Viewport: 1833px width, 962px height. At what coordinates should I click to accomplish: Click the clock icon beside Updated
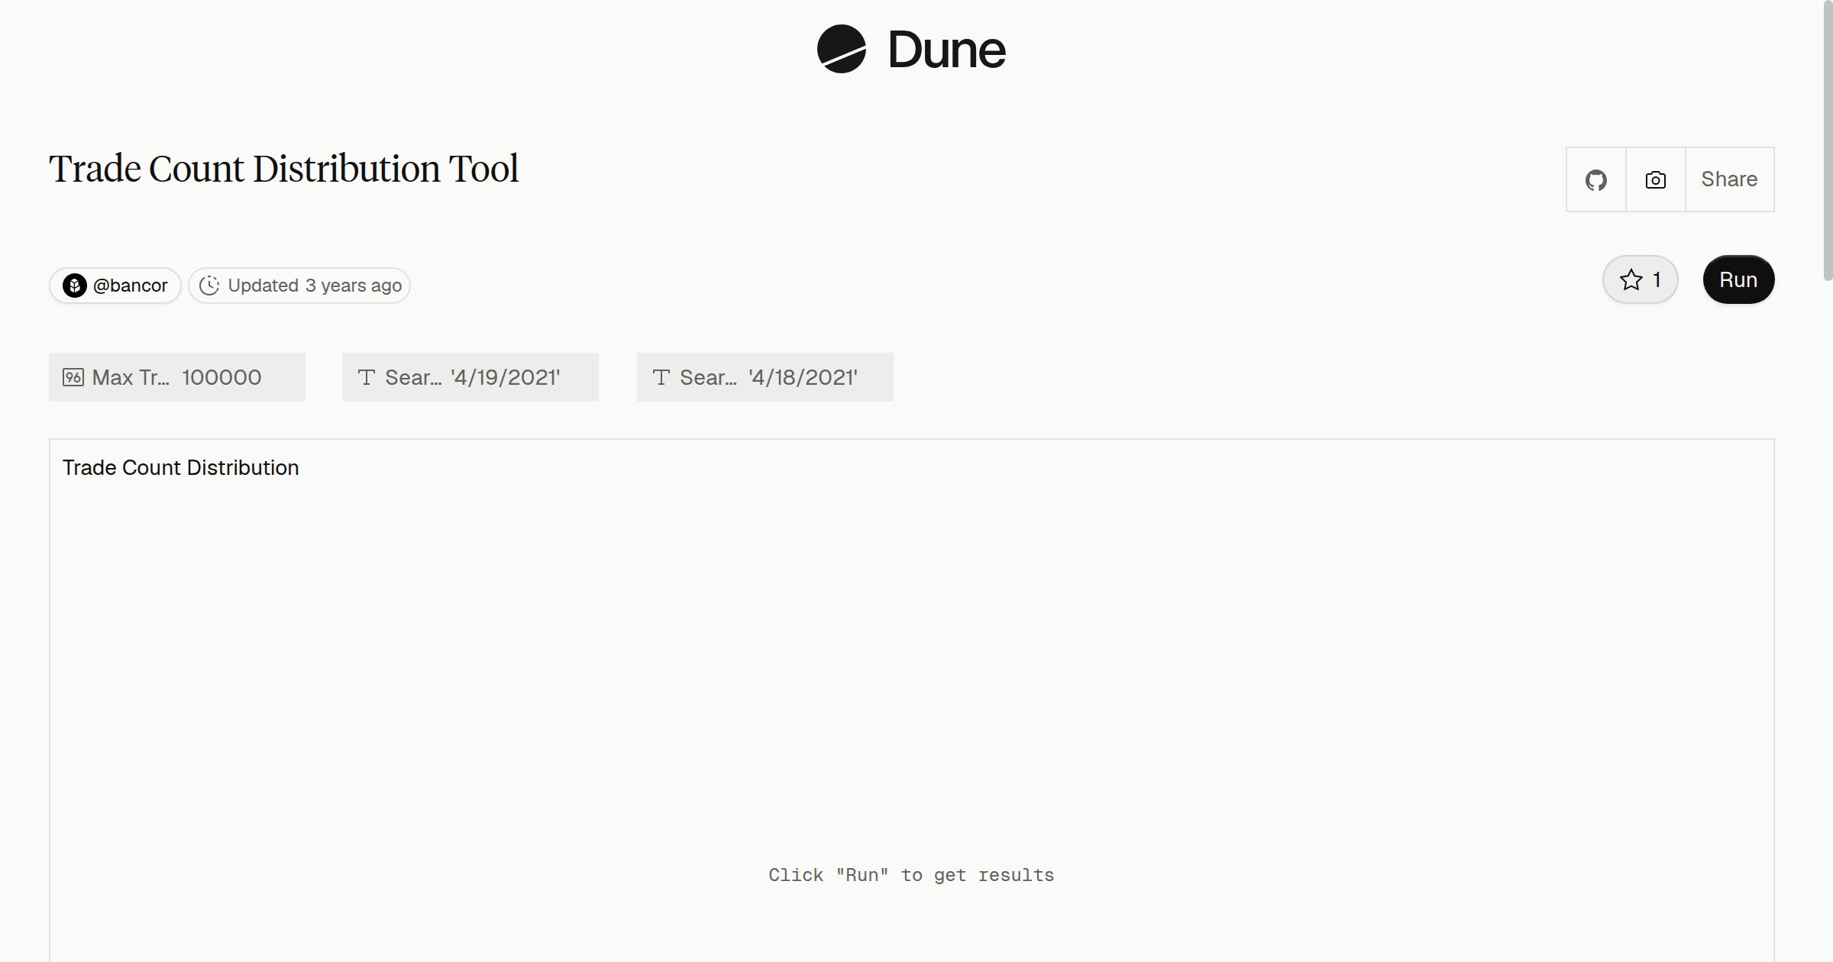[209, 286]
